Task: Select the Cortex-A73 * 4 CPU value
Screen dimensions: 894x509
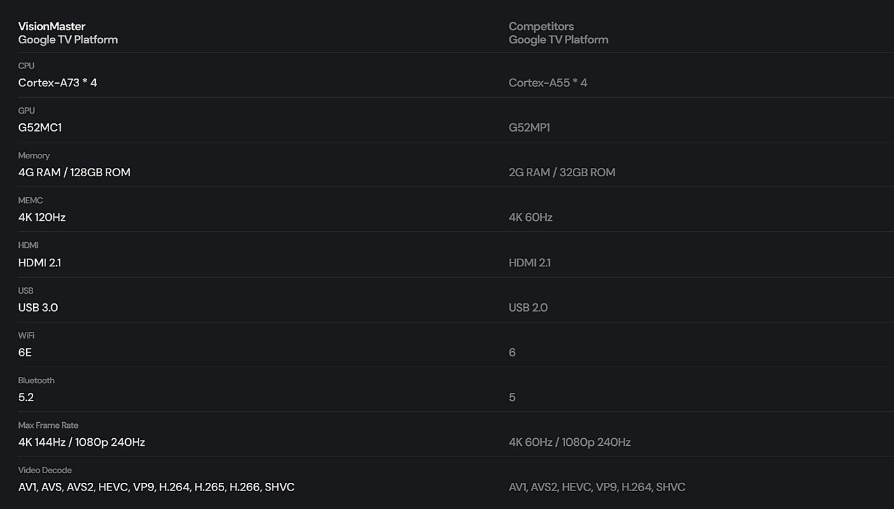Action: 57,82
